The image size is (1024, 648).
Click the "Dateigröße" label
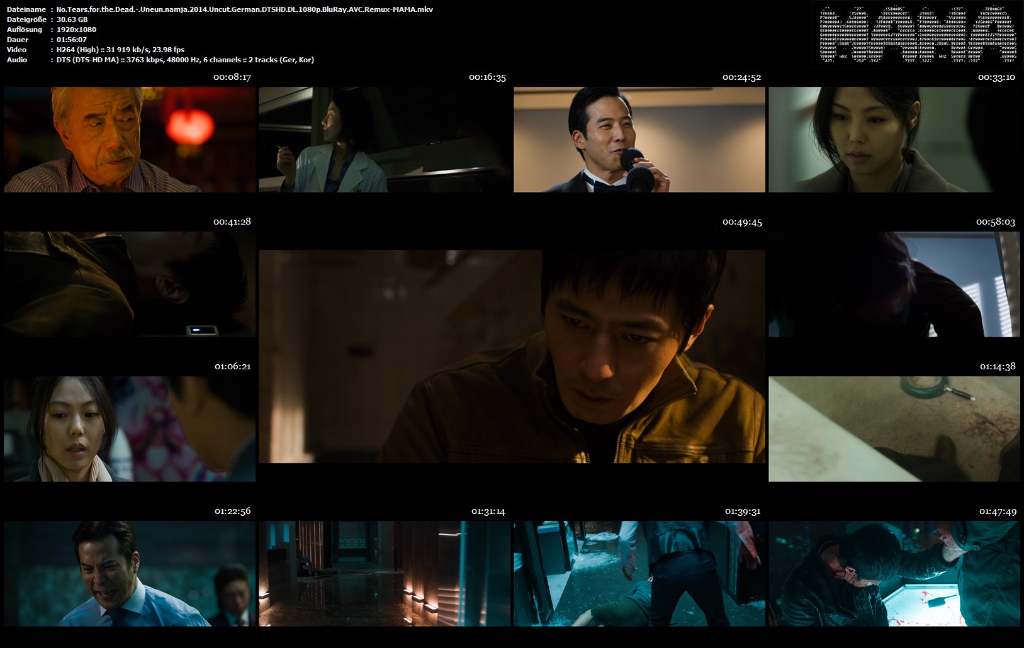(26, 20)
